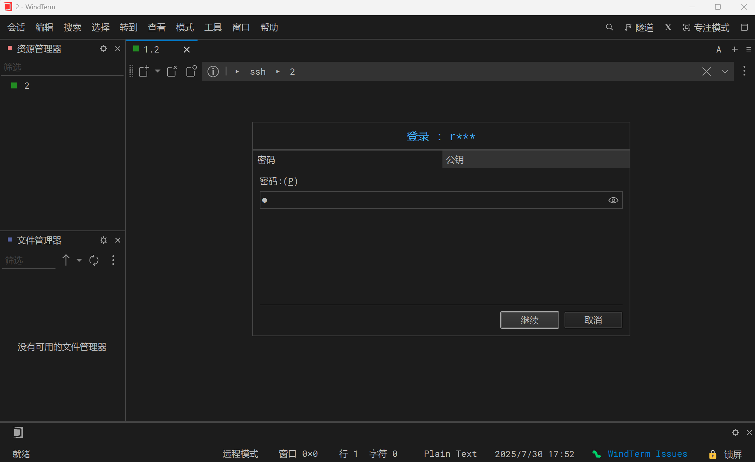Expand the new session dropdown arrow
This screenshot has width=755, height=462.
(158, 72)
